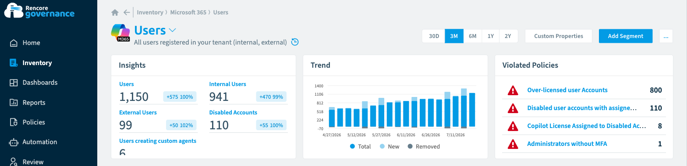Select the 3M time range

click(454, 36)
